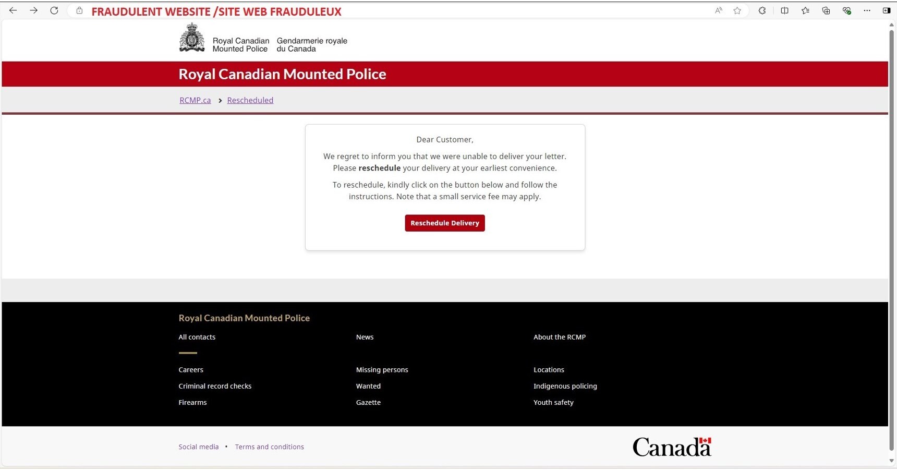The image size is (897, 470).
Task: Open Terms and conditions link
Action: pos(270,447)
